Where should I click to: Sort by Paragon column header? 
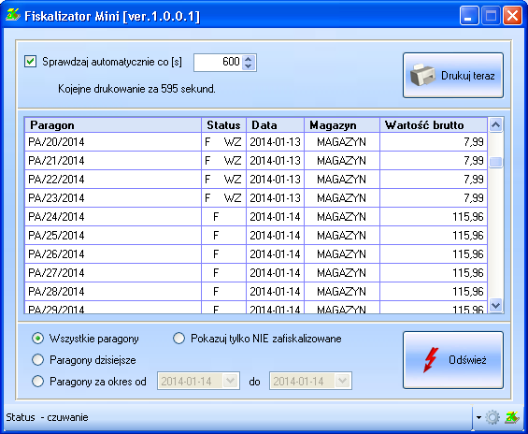[113, 125]
